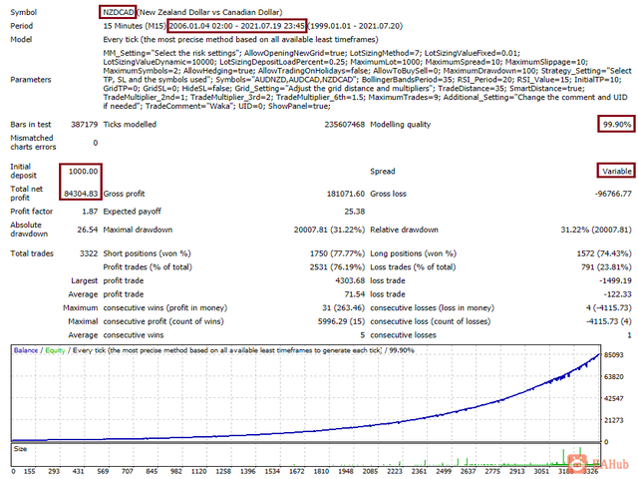Click the 42547 chart axis label
Viewport: 638px width, 479px height.
(614, 398)
